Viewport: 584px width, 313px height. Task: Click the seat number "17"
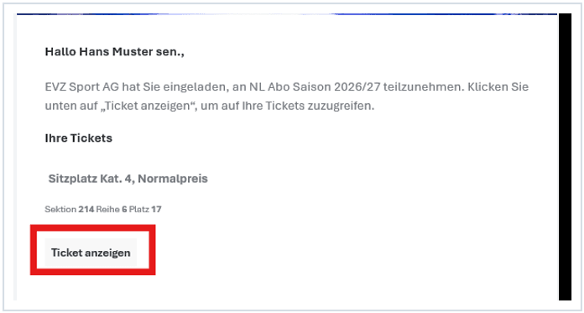[x=156, y=210]
